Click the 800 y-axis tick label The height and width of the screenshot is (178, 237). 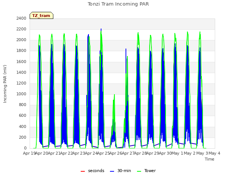pos(23,105)
